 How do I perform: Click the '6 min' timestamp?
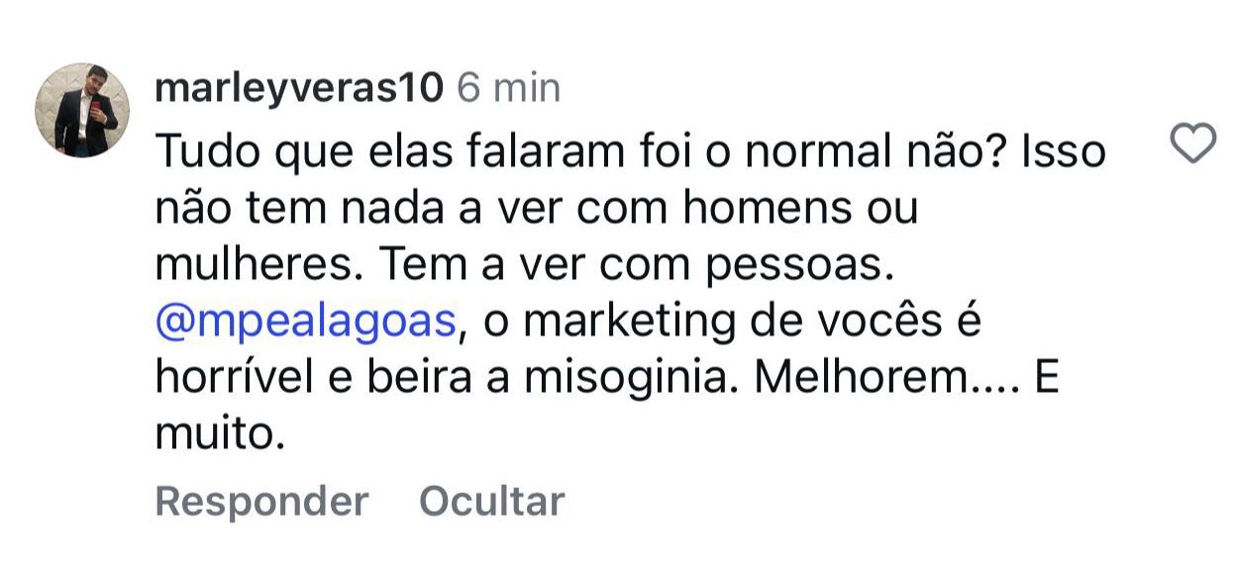click(508, 89)
